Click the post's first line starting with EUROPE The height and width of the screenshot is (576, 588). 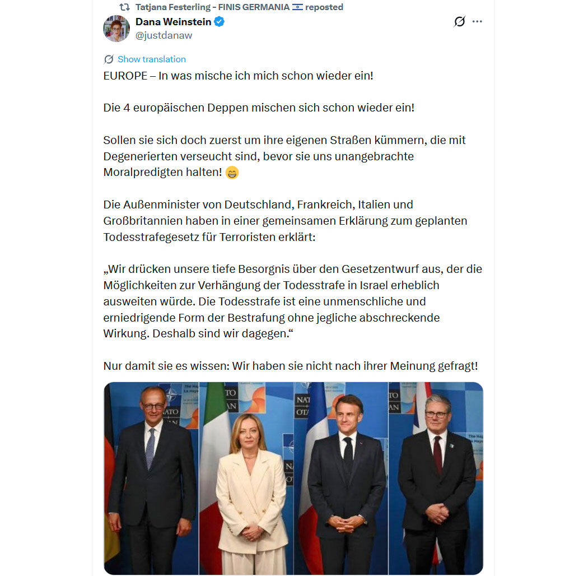239,76
